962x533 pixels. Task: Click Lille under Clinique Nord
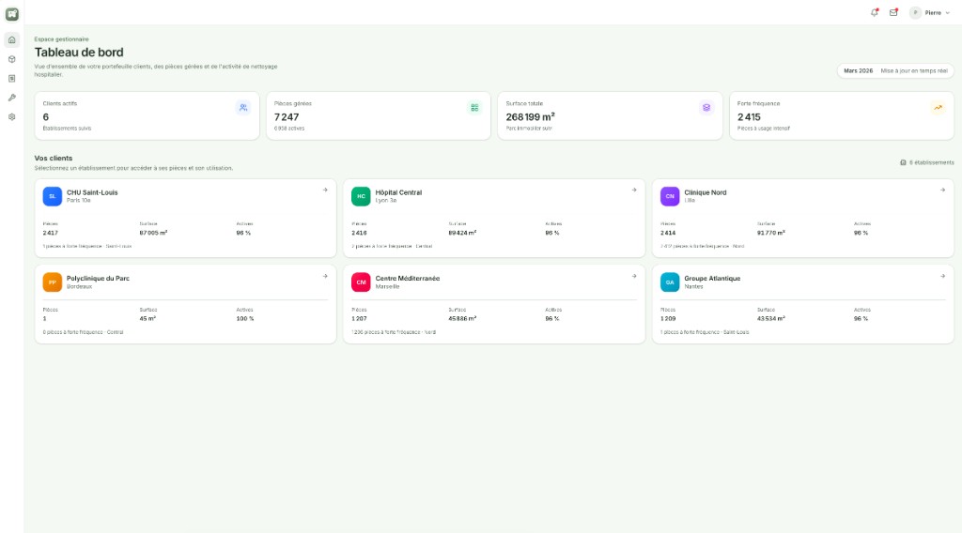[x=690, y=200]
